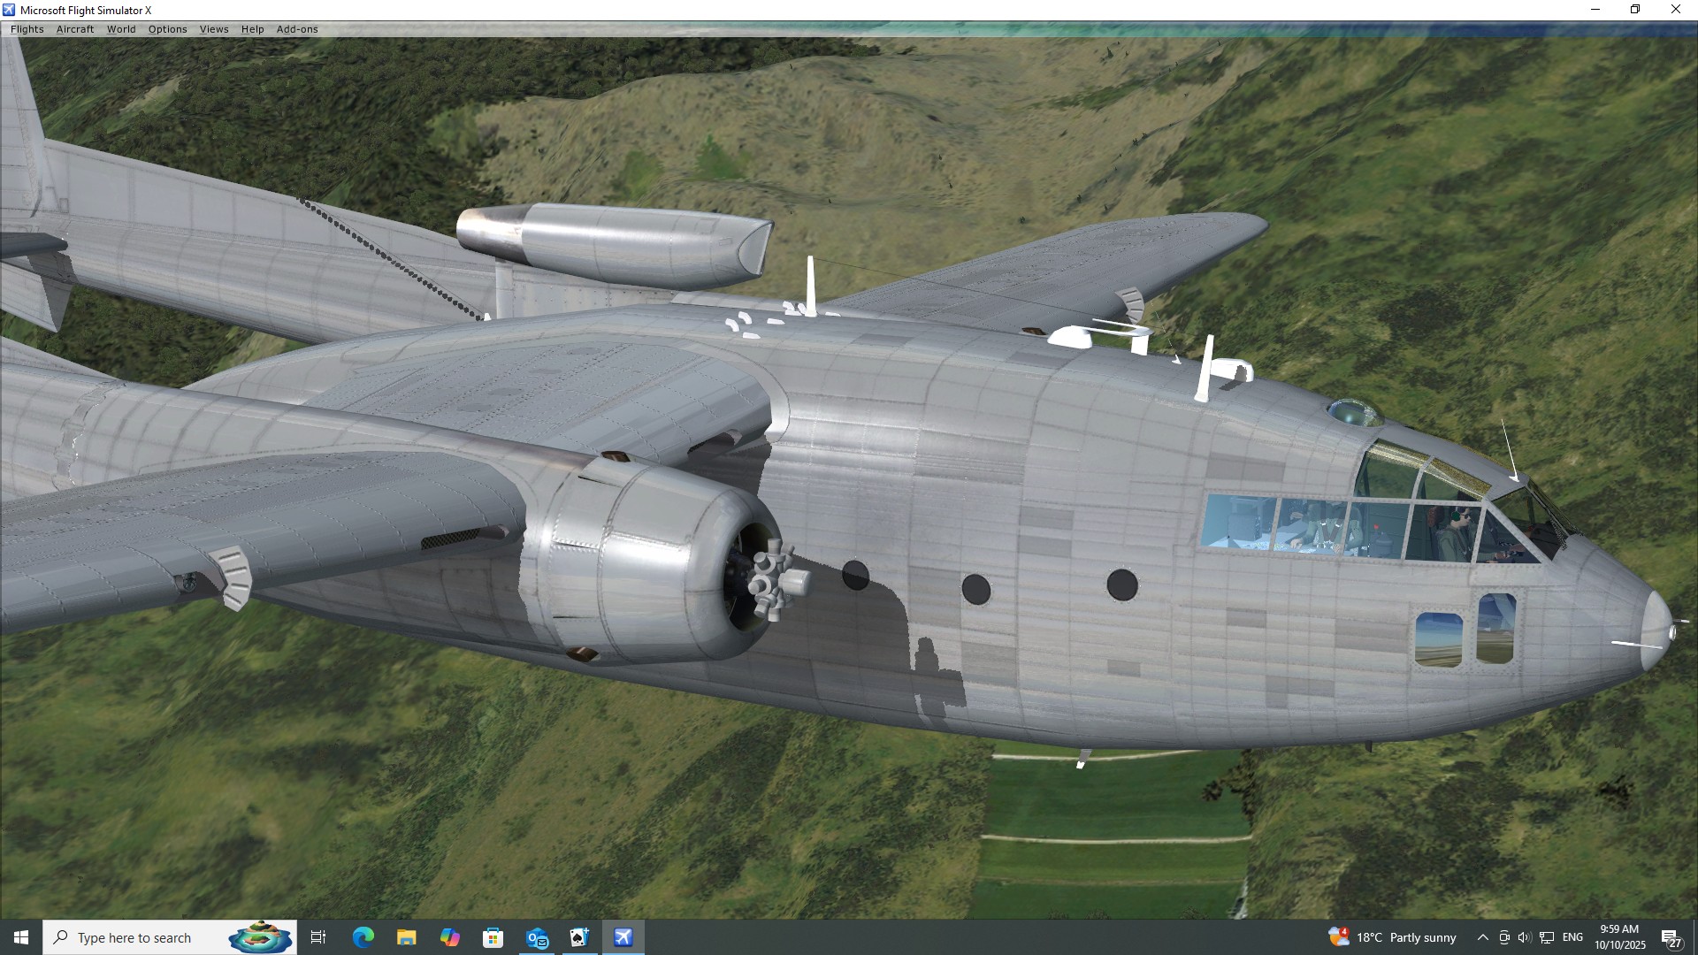Click the World menu item
The height and width of the screenshot is (955, 1698).
(x=121, y=29)
